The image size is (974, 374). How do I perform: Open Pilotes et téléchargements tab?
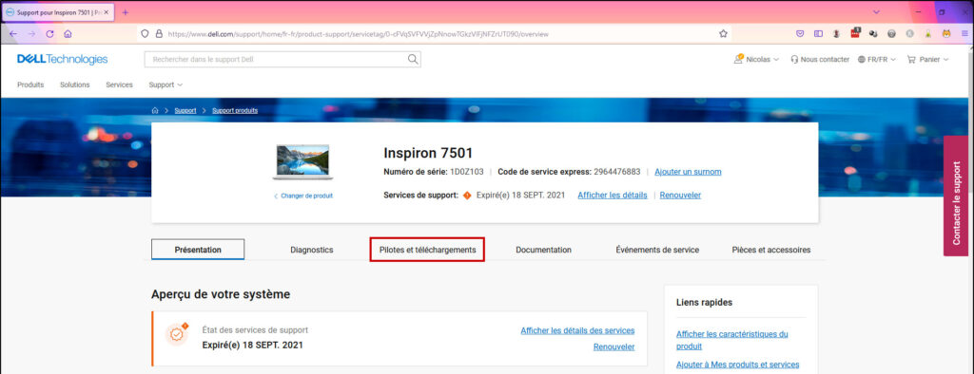tap(427, 250)
